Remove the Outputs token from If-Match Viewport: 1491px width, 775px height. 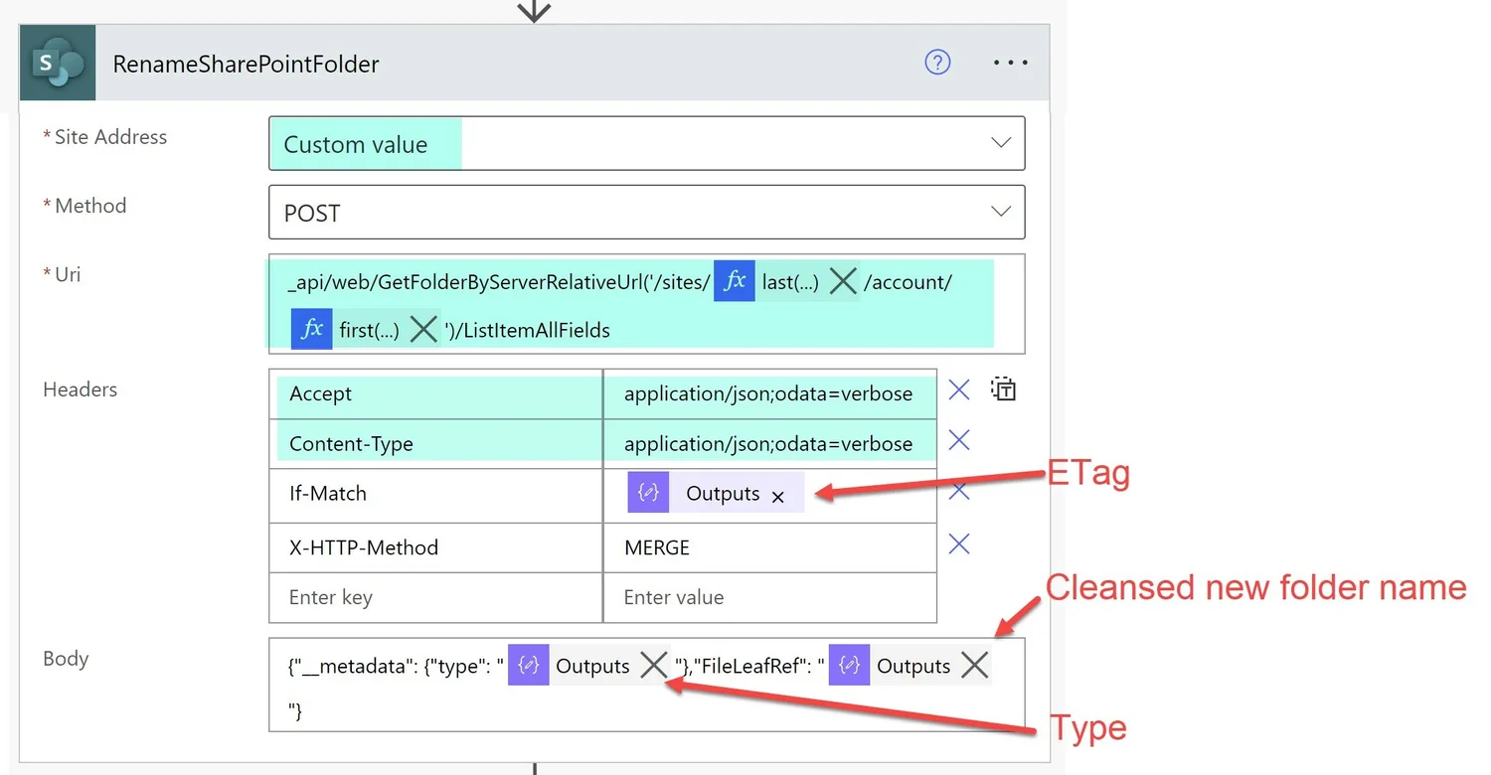point(777,496)
